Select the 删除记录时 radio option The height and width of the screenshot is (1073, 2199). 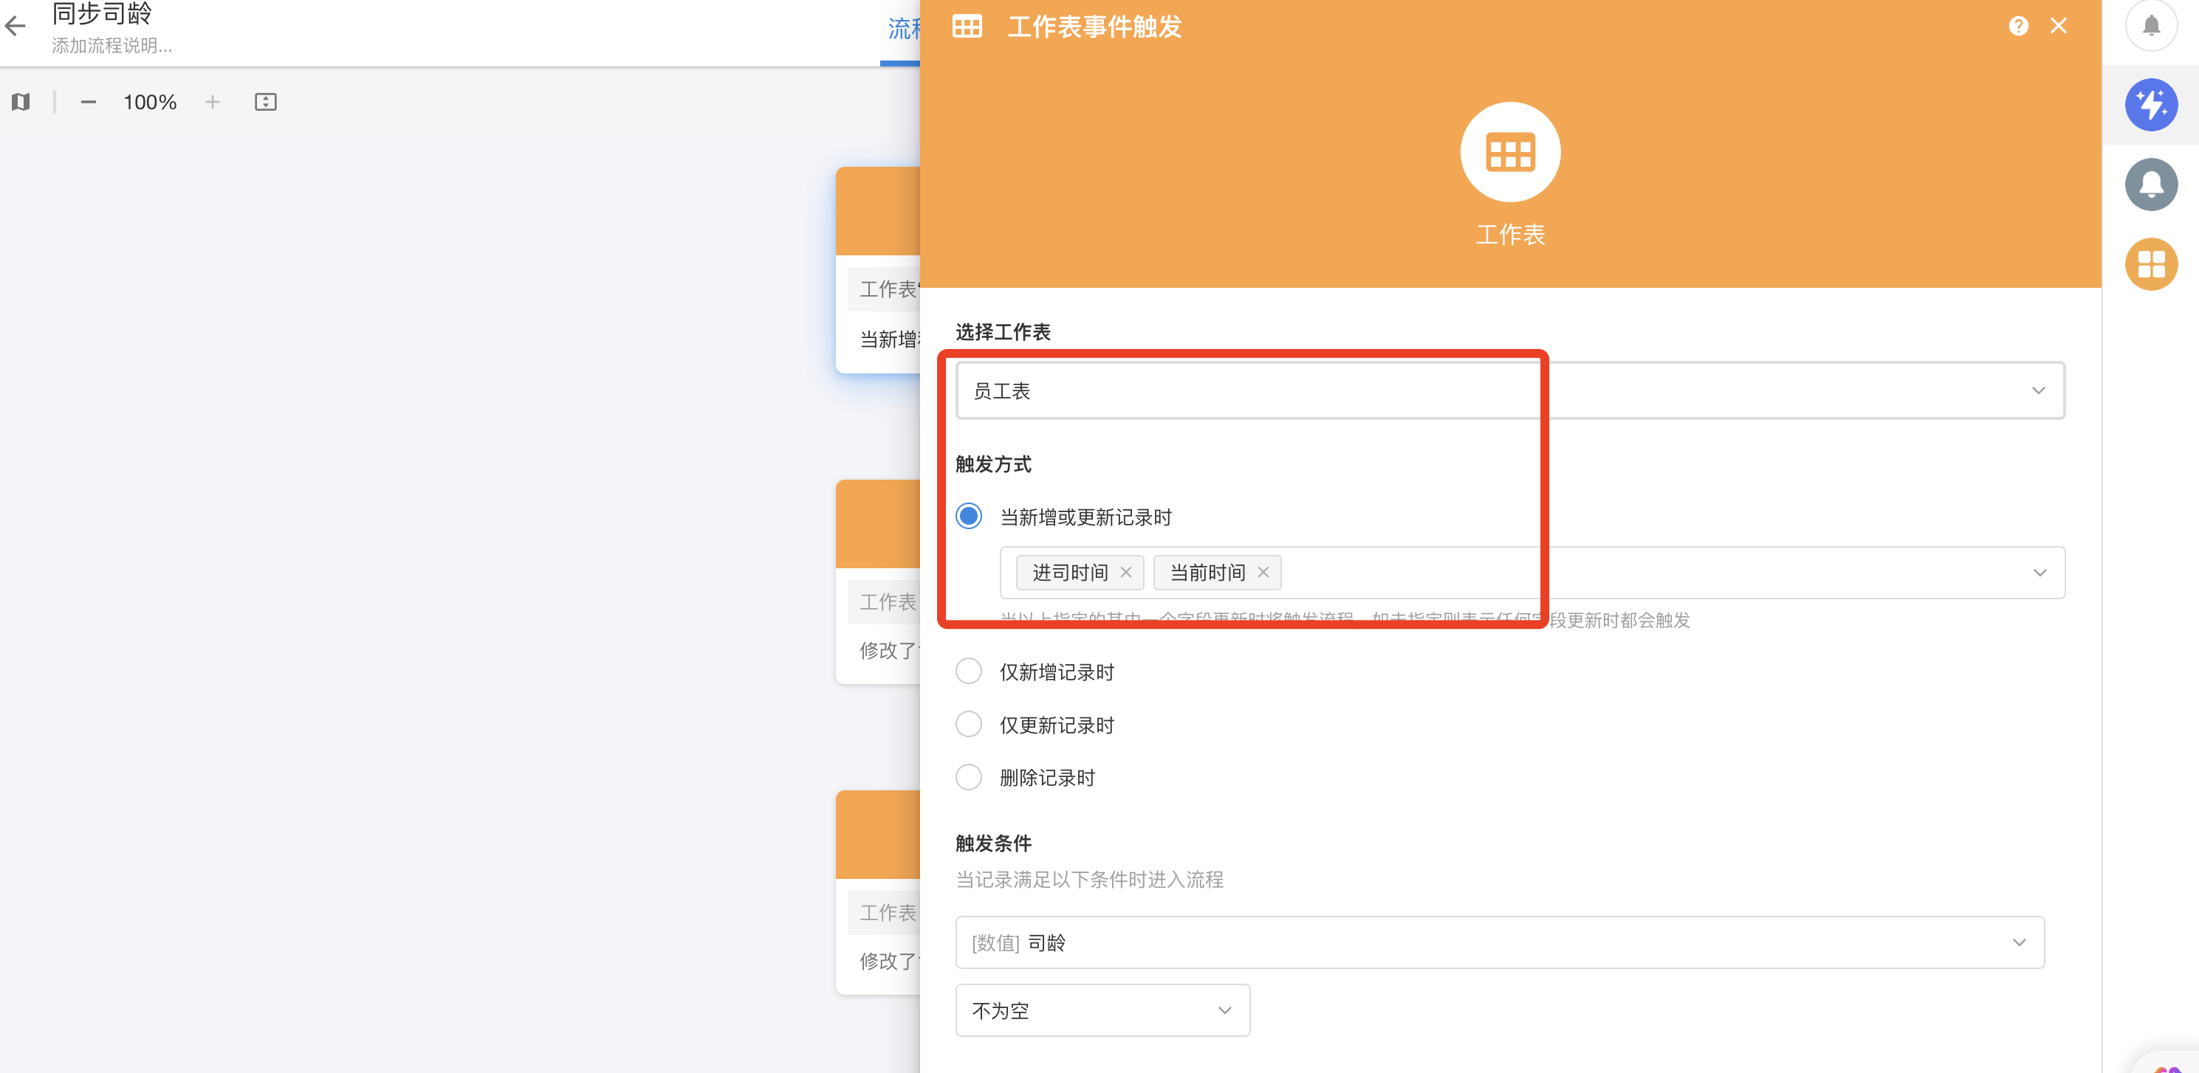pyautogui.click(x=968, y=777)
